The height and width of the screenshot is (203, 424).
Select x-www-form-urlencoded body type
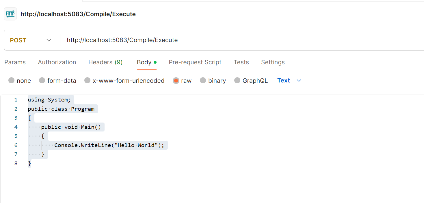pyautogui.click(x=88, y=80)
